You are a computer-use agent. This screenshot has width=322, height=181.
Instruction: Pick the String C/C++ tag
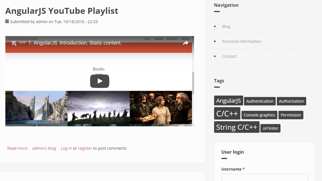point(237,127)
